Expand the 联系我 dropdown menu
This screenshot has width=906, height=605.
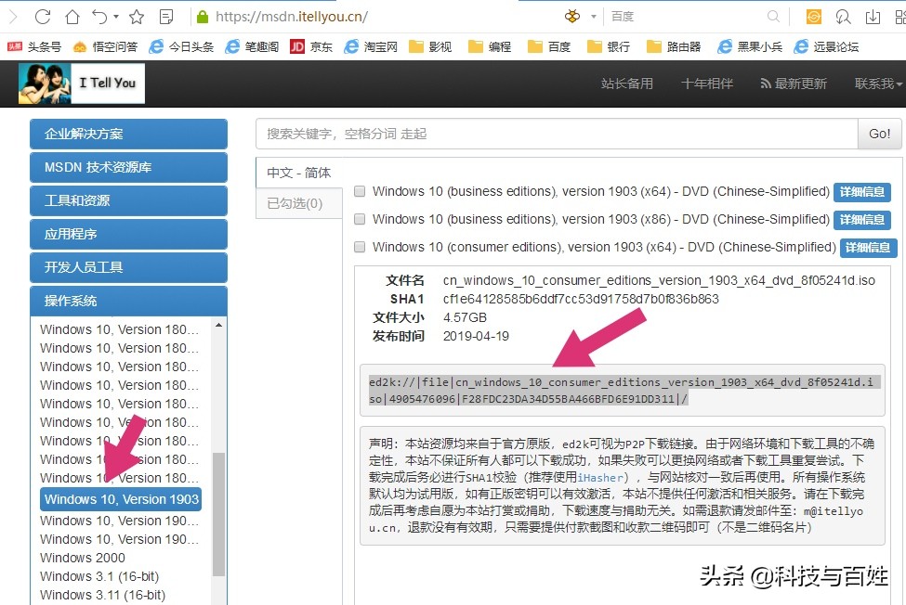pyautogui.click(x=875, y=83)
